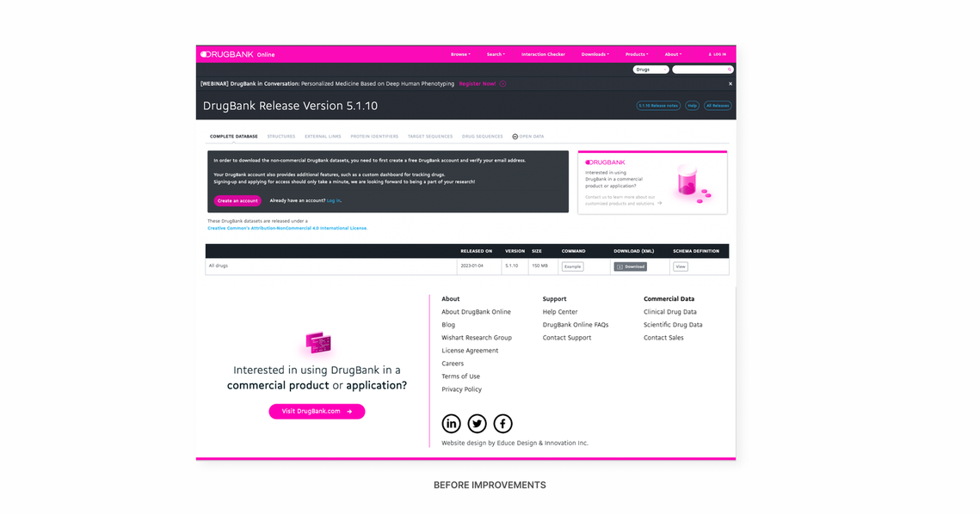980x514 pixels.
Task: Expand the About menu
Action: point(673,54)
